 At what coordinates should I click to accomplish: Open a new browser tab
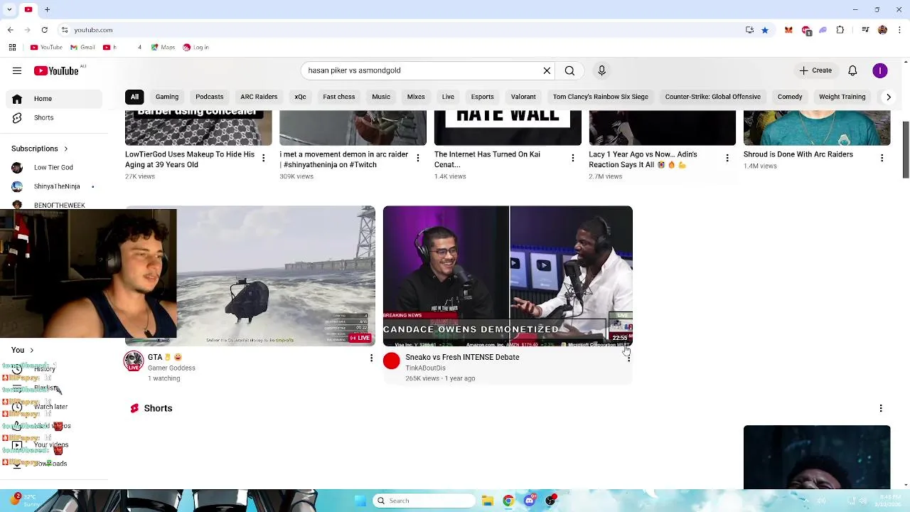tap(47, 9)
